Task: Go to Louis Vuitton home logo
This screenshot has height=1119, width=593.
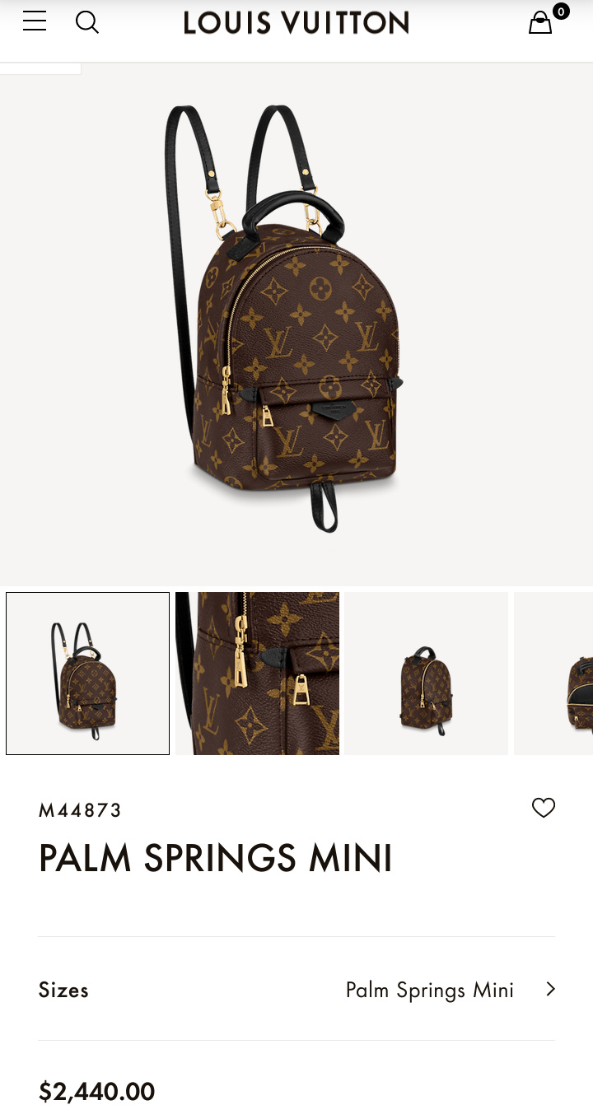Action: (x=296, y=22)
